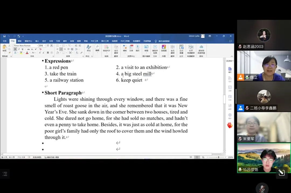The height and width of the screenshot is (193, 291).
Task: Open the File tab
Action: coord(5,41)
